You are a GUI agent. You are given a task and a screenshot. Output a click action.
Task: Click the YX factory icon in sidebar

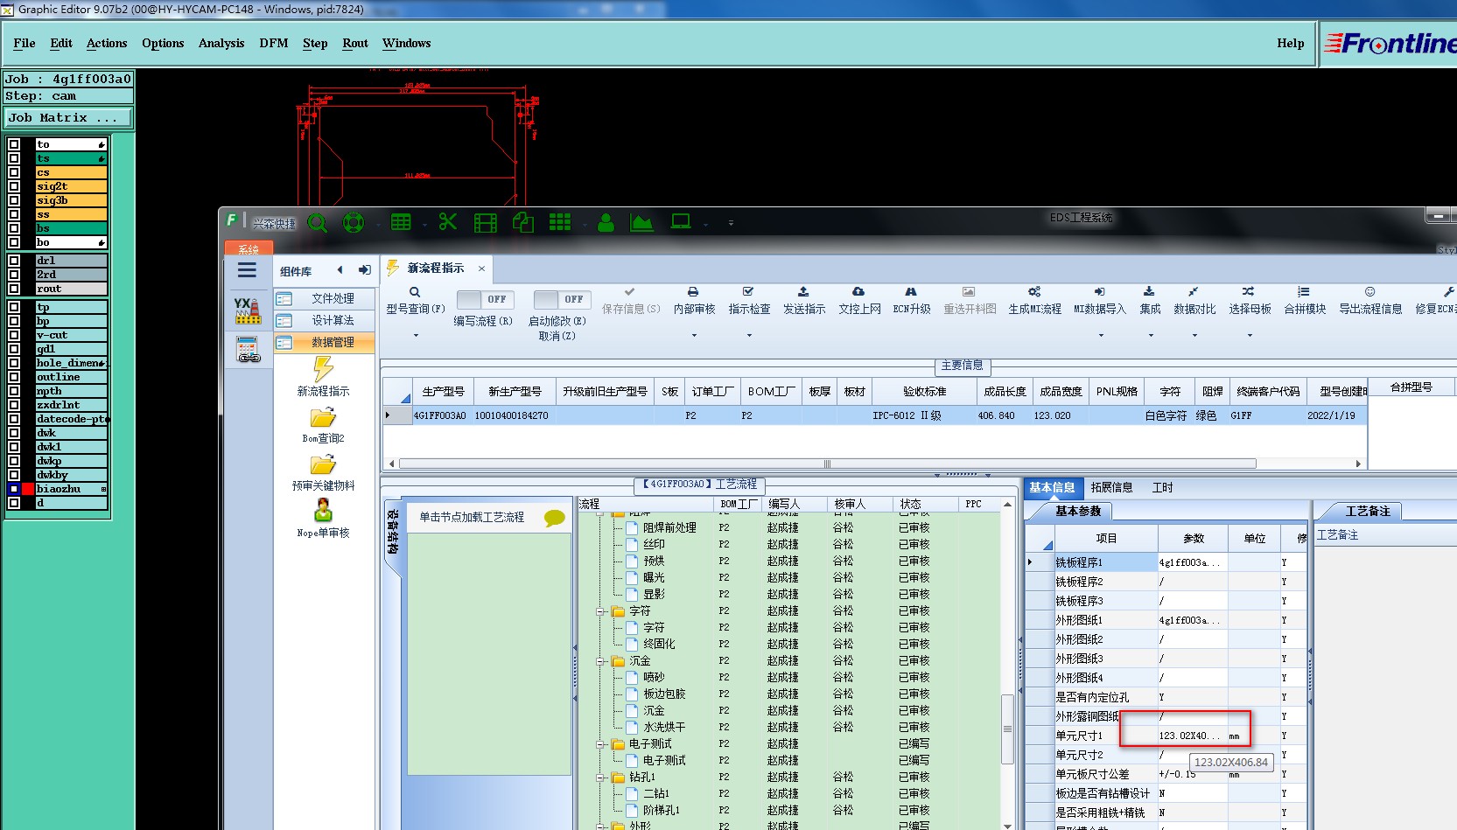tap(248, 310)
